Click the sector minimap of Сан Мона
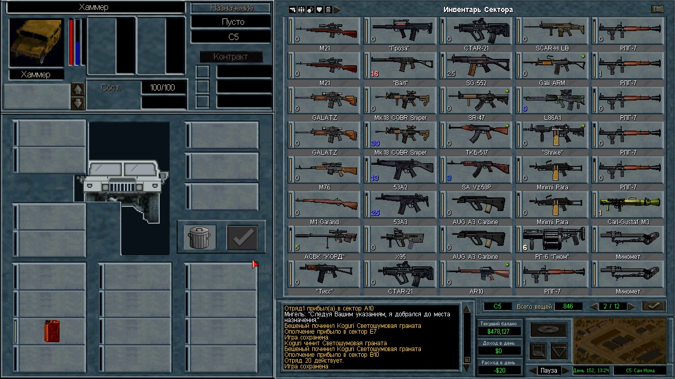This screenshot has width=675, height=379. (x=620, y=341)
